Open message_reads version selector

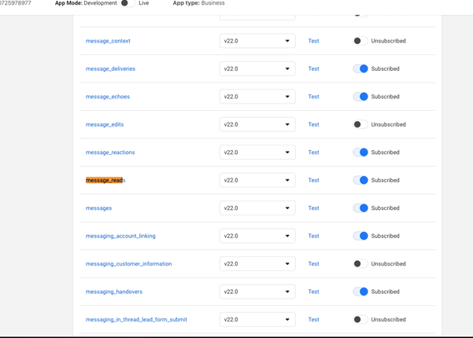(257, 180)
